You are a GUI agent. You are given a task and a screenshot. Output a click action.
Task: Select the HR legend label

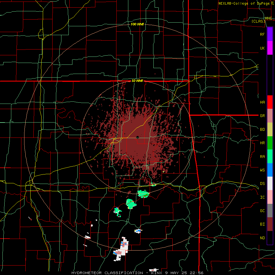pos(262,143)
